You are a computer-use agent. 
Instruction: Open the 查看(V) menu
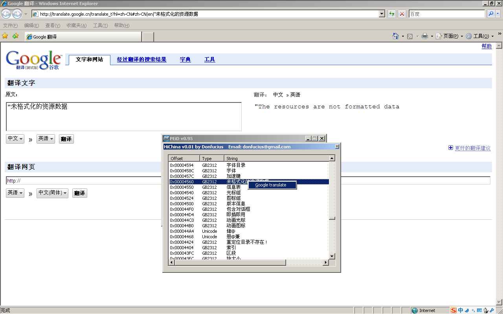pos(53,26)
